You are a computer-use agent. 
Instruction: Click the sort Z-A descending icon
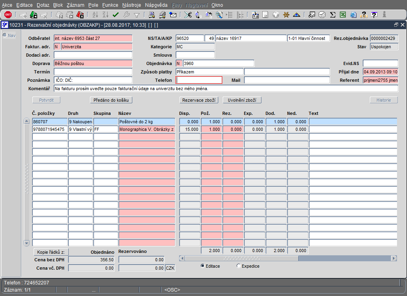[x=106, y=15]
